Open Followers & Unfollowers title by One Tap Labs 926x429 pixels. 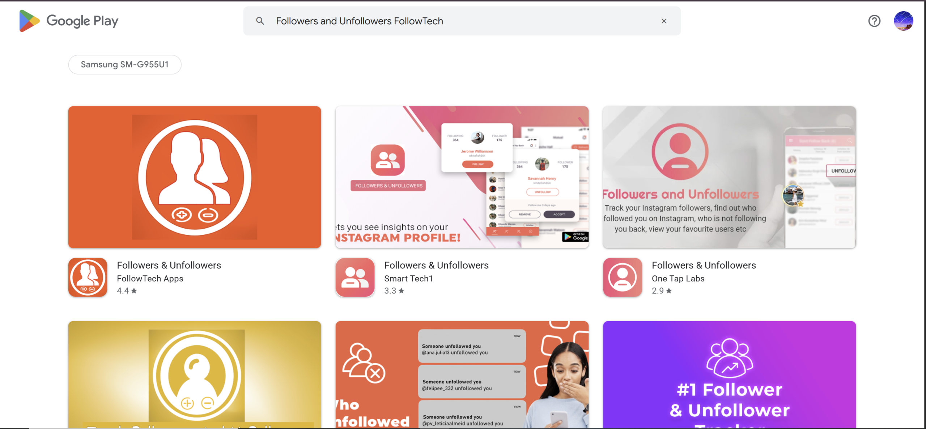tap(704, 265)
